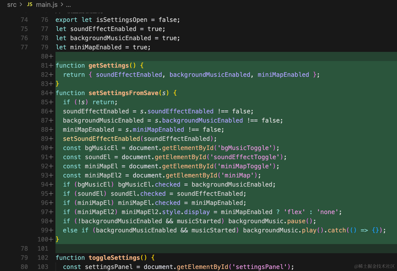Viewport: 397px width, 271px height.
Task: Click 'catch' method on line 99
Action: tap(337, 230)
